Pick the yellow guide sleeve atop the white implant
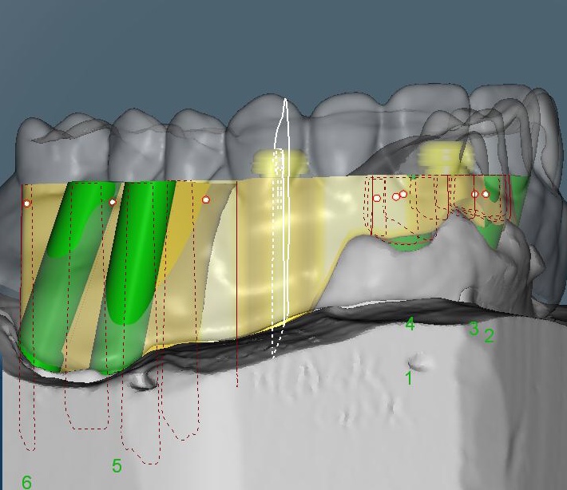567x490 pixels. pos(280,162)
